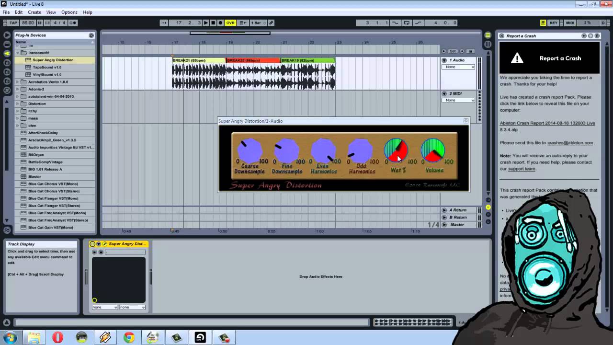Viewport: 613px width, 345px height.
Task: Select the BREAK21 (85bpm) clip
Action: click(x=199, y=60)
